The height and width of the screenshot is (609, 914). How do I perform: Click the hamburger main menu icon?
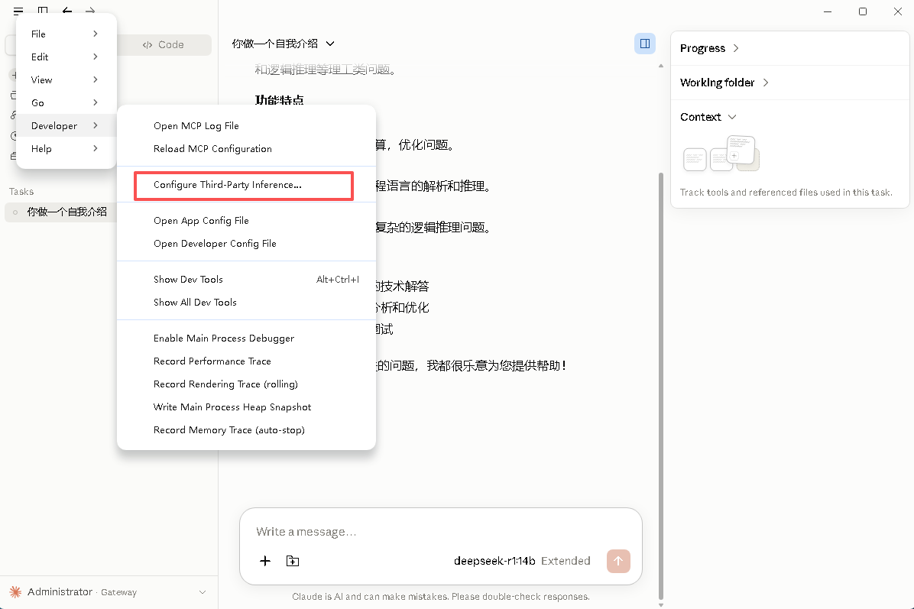coord(18,11)
